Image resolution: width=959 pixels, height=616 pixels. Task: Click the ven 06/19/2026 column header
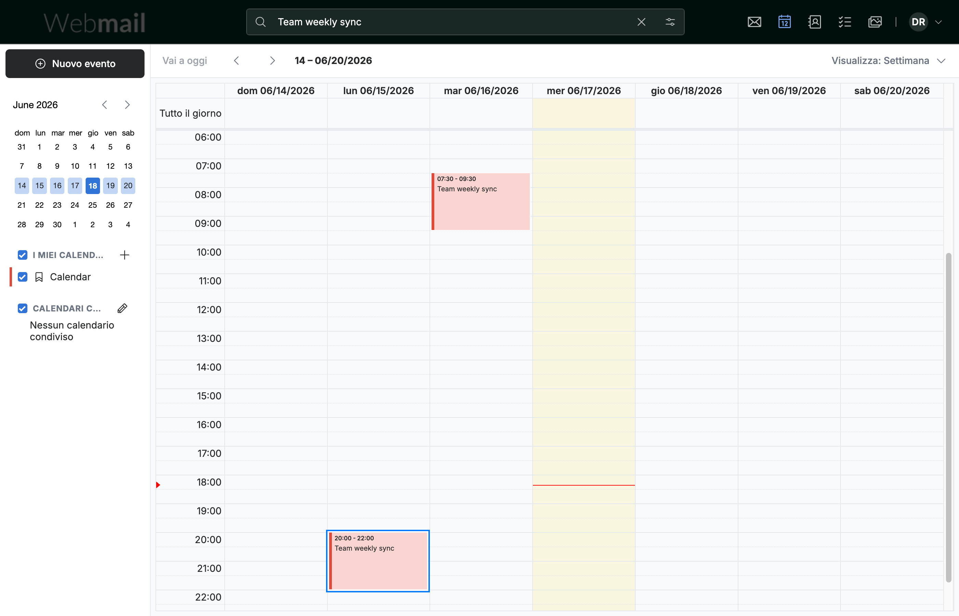point(789,91)
